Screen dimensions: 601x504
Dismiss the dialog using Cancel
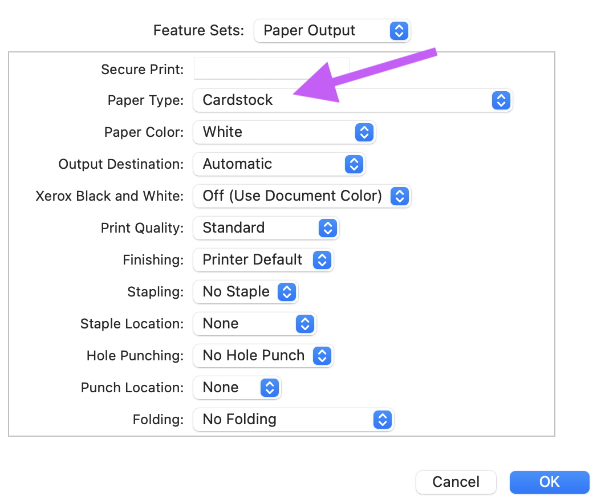[456, 482]
